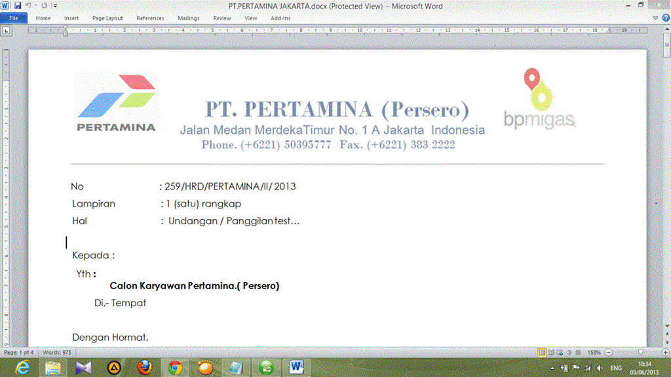Open the View tab
Image resolution: width=671 pixels, height=377 pixels.
coord(251,18)
